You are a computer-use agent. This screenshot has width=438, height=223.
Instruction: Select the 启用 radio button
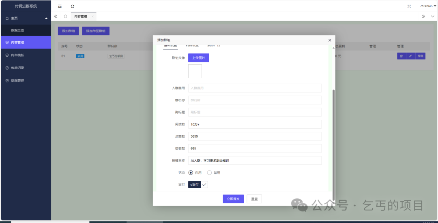191,172
